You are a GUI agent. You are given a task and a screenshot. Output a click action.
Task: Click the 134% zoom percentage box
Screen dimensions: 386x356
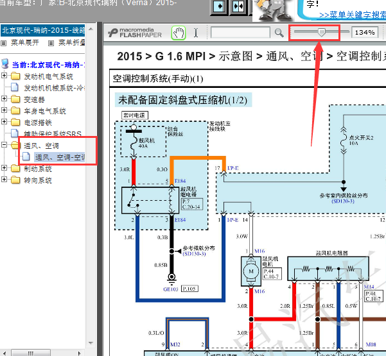click(x=365, y=32)
